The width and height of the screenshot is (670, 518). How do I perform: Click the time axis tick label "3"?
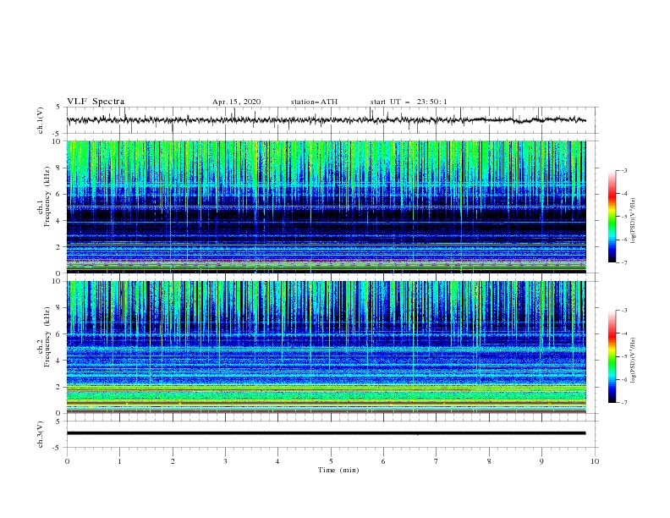click(x=225, y=461)
